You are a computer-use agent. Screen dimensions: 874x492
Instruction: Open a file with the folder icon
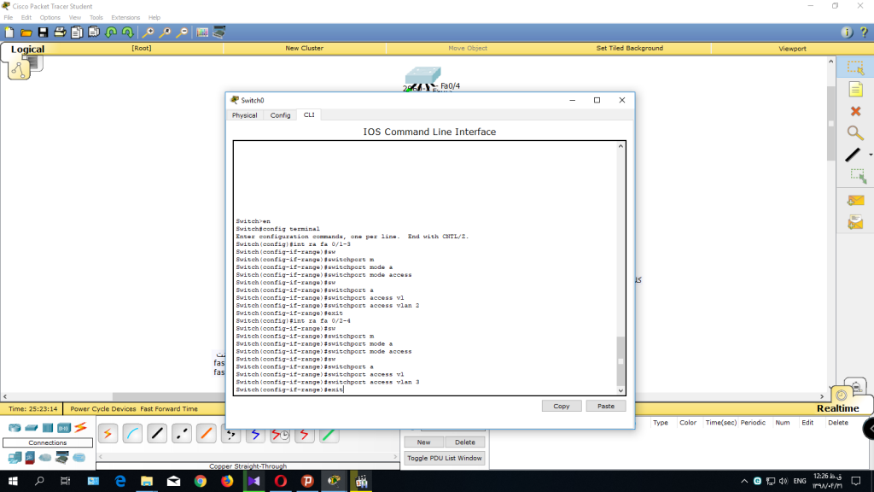pyautogui.click(x=26, y=32)
